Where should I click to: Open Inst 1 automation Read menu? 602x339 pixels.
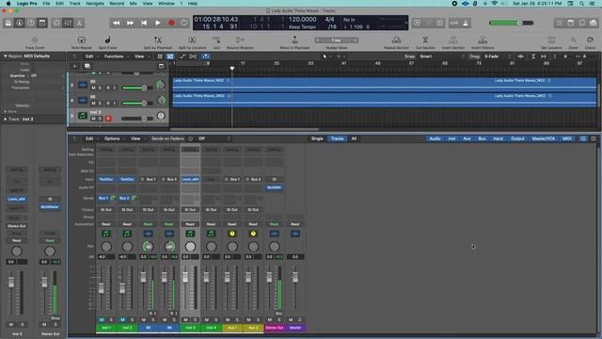click(x=106, y=224)
